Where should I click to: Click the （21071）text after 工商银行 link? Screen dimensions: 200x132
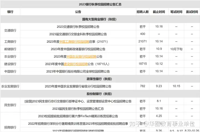(102, 42)
